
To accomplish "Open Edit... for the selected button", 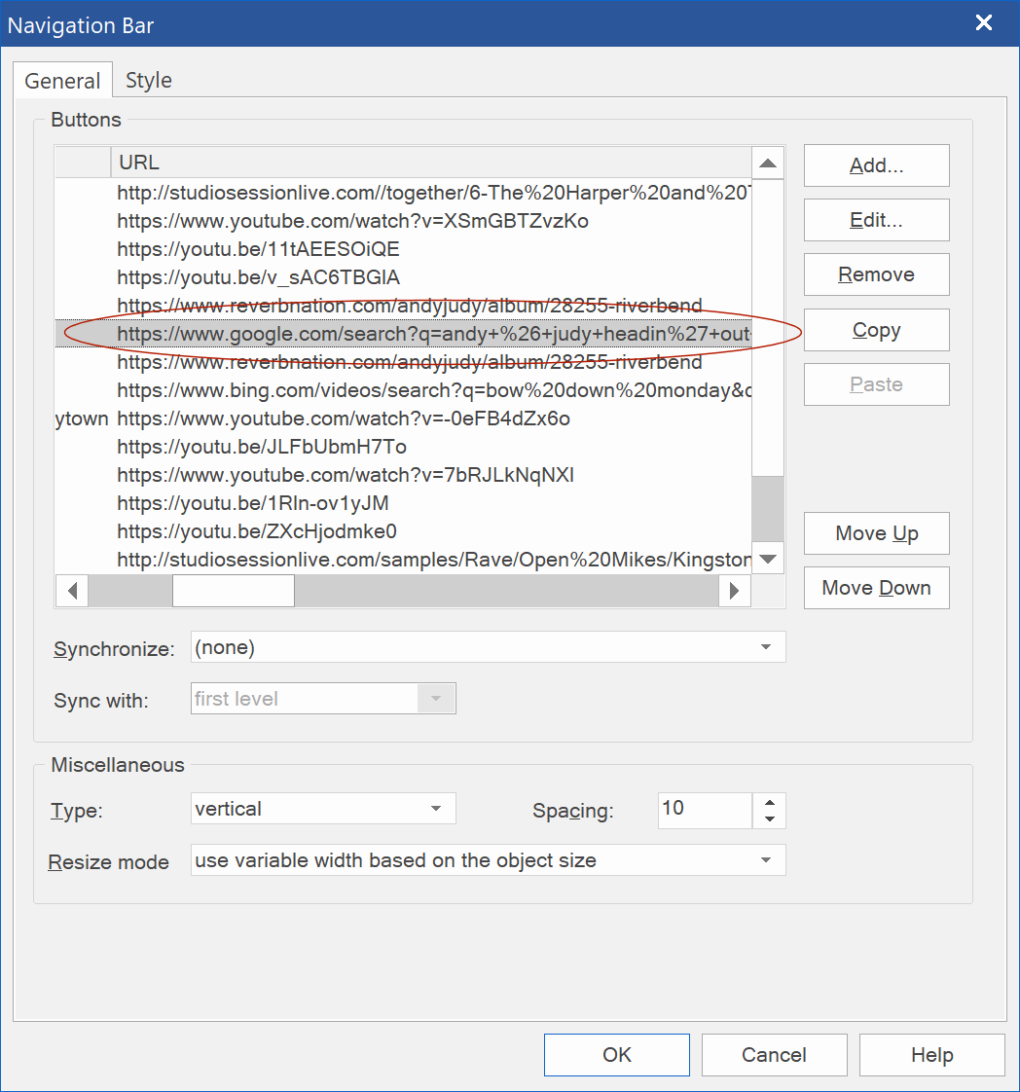I will (876, 220).
